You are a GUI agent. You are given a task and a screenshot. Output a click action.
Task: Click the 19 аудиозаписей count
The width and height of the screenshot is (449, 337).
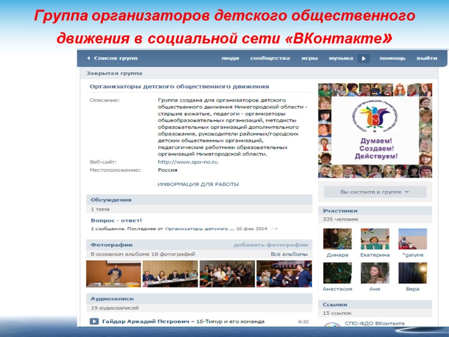tap(115, 308)
